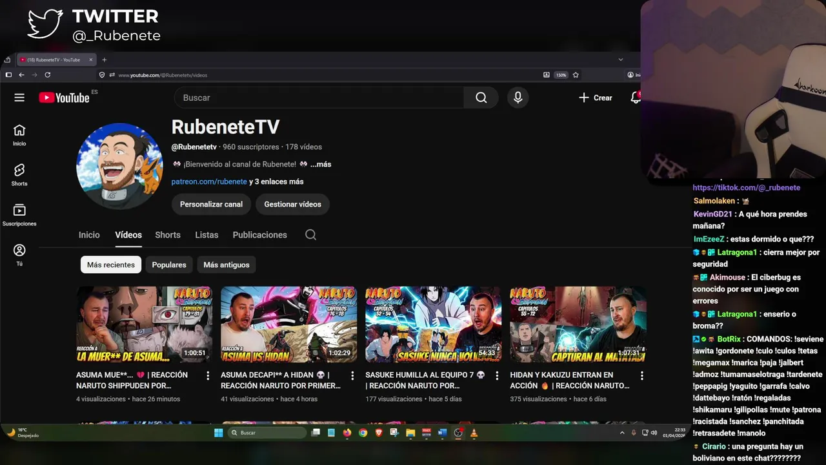Open the CAPTURAN AL MATATABI thumbnail
This screenshot has width=826, height=465.
tap(578, 324)
